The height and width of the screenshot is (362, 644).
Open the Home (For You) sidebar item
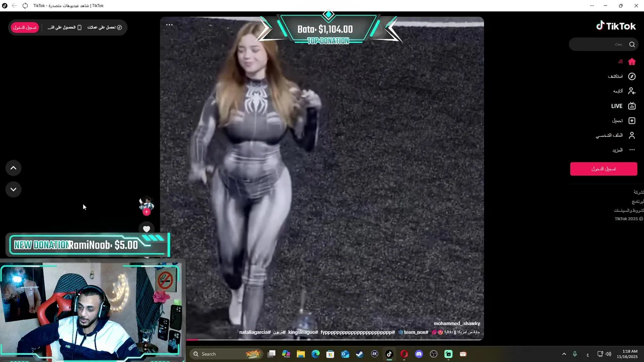pyautogui.click(x=627, y=62)
